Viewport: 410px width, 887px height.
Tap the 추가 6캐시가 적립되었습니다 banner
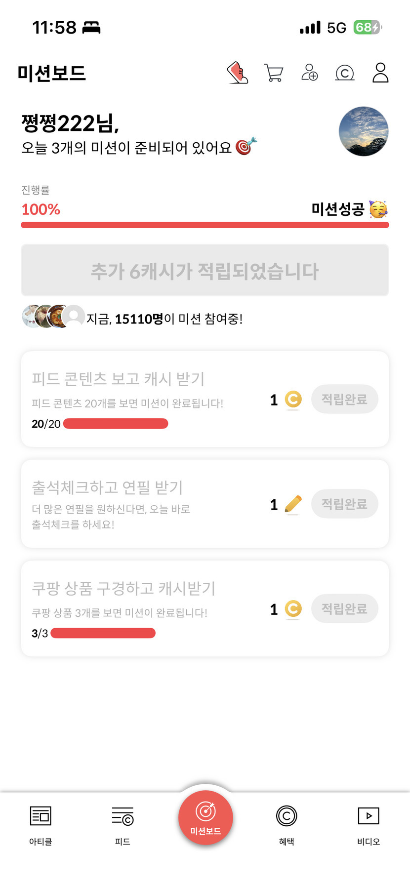click(205, 271)
